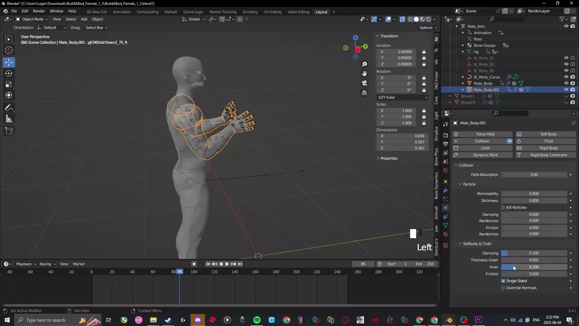Viewport: 579px width, 326px height.
Task: Click the Cursor tool icon
Action: (x=9, y=51)
